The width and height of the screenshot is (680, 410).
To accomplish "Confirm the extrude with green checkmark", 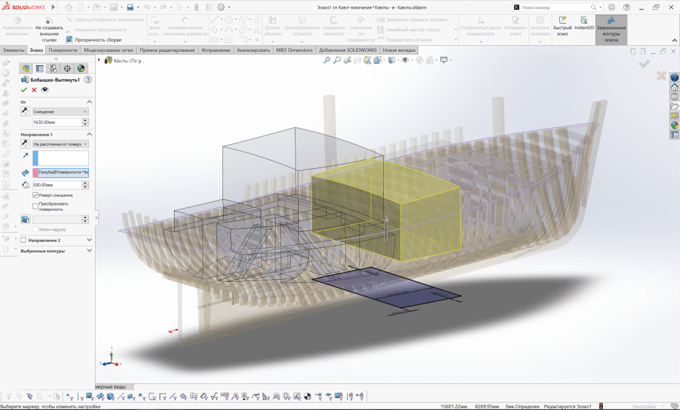I will point(24,90).
